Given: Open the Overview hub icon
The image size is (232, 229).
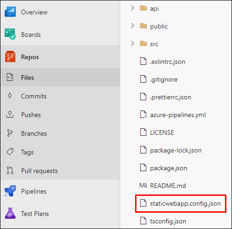Looking at the screenshot, I should coord(10,12).
